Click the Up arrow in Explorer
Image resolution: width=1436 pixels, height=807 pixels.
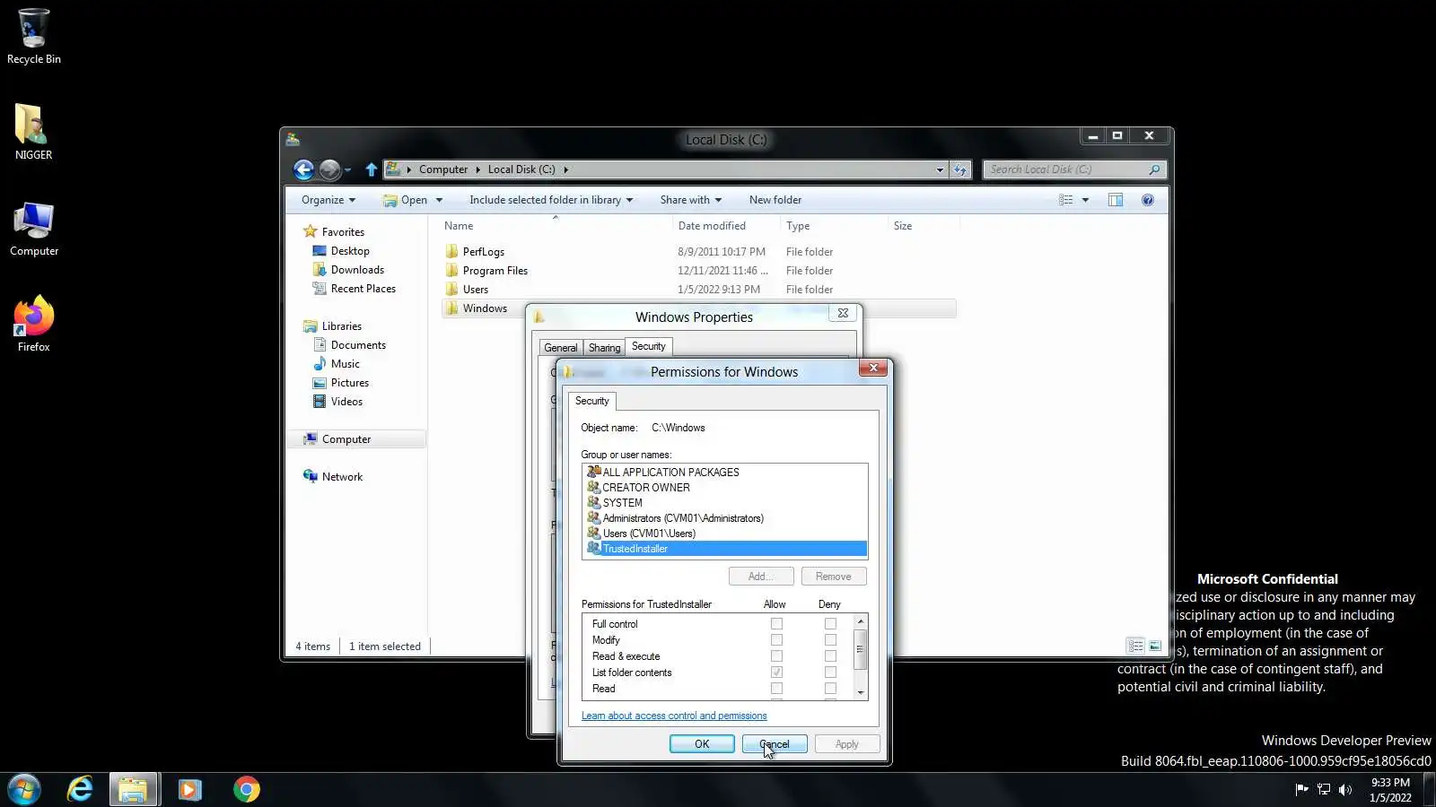(x=371, y=169)
